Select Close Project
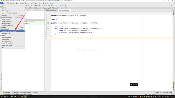175x98 pixels. (12, 11)
